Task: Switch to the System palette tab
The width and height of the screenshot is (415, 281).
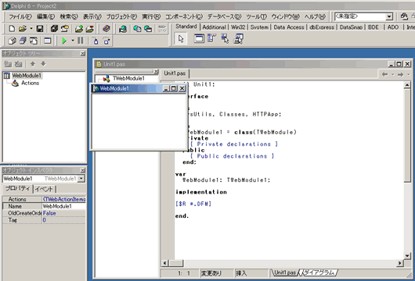Action: tap(259, 27)
